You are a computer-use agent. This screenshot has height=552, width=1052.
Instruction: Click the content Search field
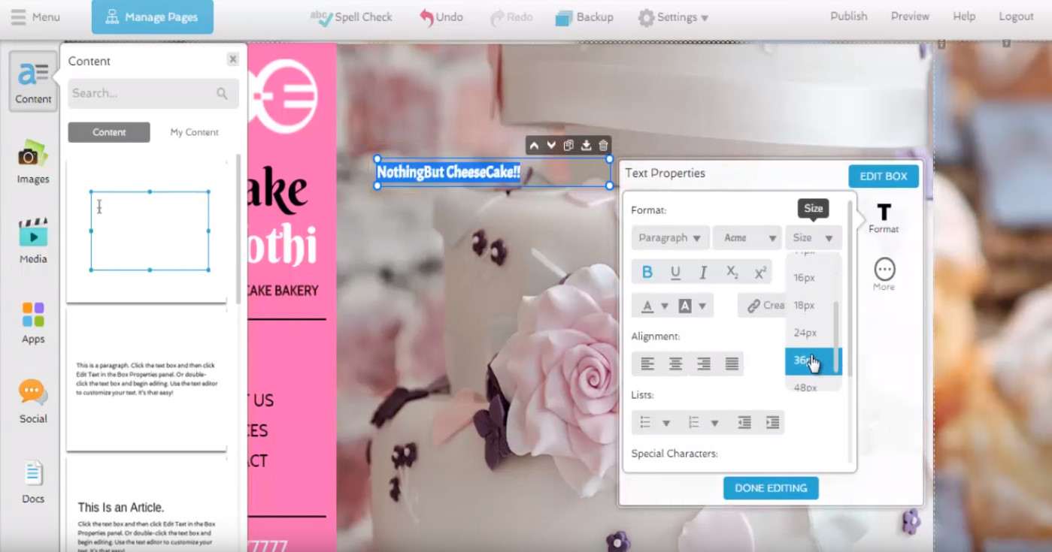(143, 94)
